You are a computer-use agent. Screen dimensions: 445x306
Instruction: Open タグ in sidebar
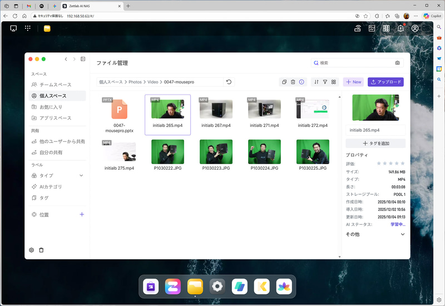(x=57, y=198)
